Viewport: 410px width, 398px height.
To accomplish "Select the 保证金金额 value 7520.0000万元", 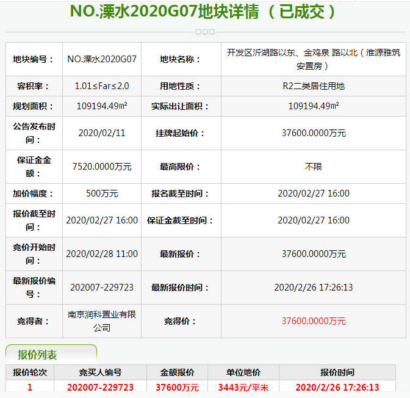I will [102, 167].
